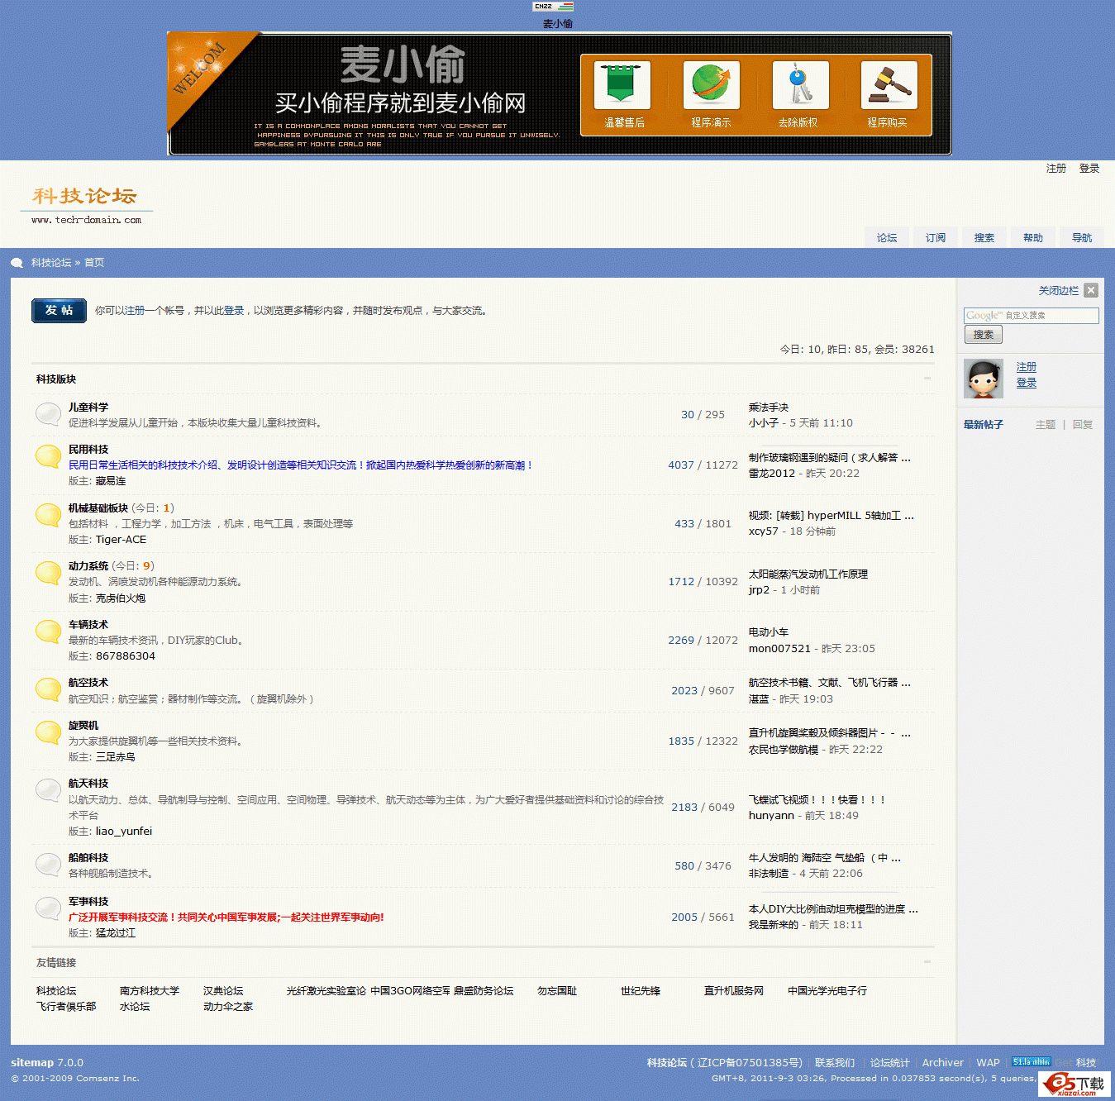This screenshot has width=1115, height=1101.
Task: Open the 导航 menu
Action: [x=1081, y=237]
